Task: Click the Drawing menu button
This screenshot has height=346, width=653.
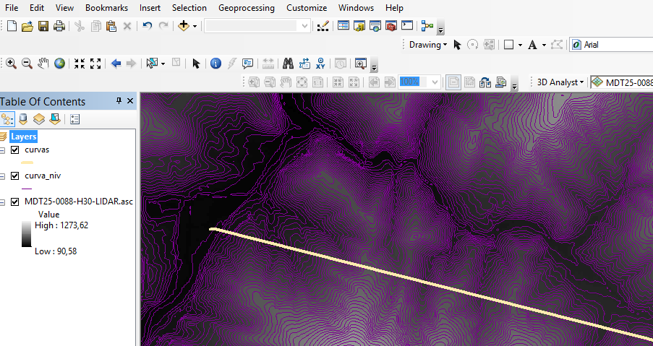Action: [427, 45]
